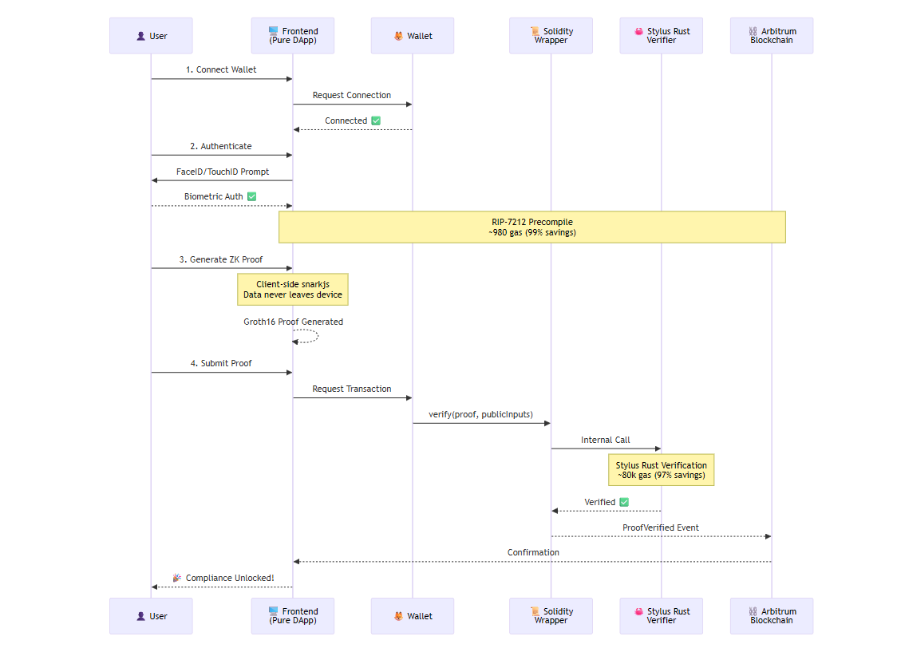This screenshot has width=897, height=648.
Task: Click the Groth16 Proof Generated label
Action: point(293,322)
